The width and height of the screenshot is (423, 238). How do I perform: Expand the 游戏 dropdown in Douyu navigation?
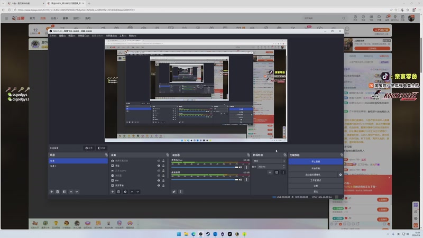coord(77,18)
